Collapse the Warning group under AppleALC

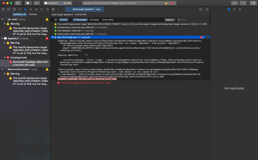coord(5,43)
